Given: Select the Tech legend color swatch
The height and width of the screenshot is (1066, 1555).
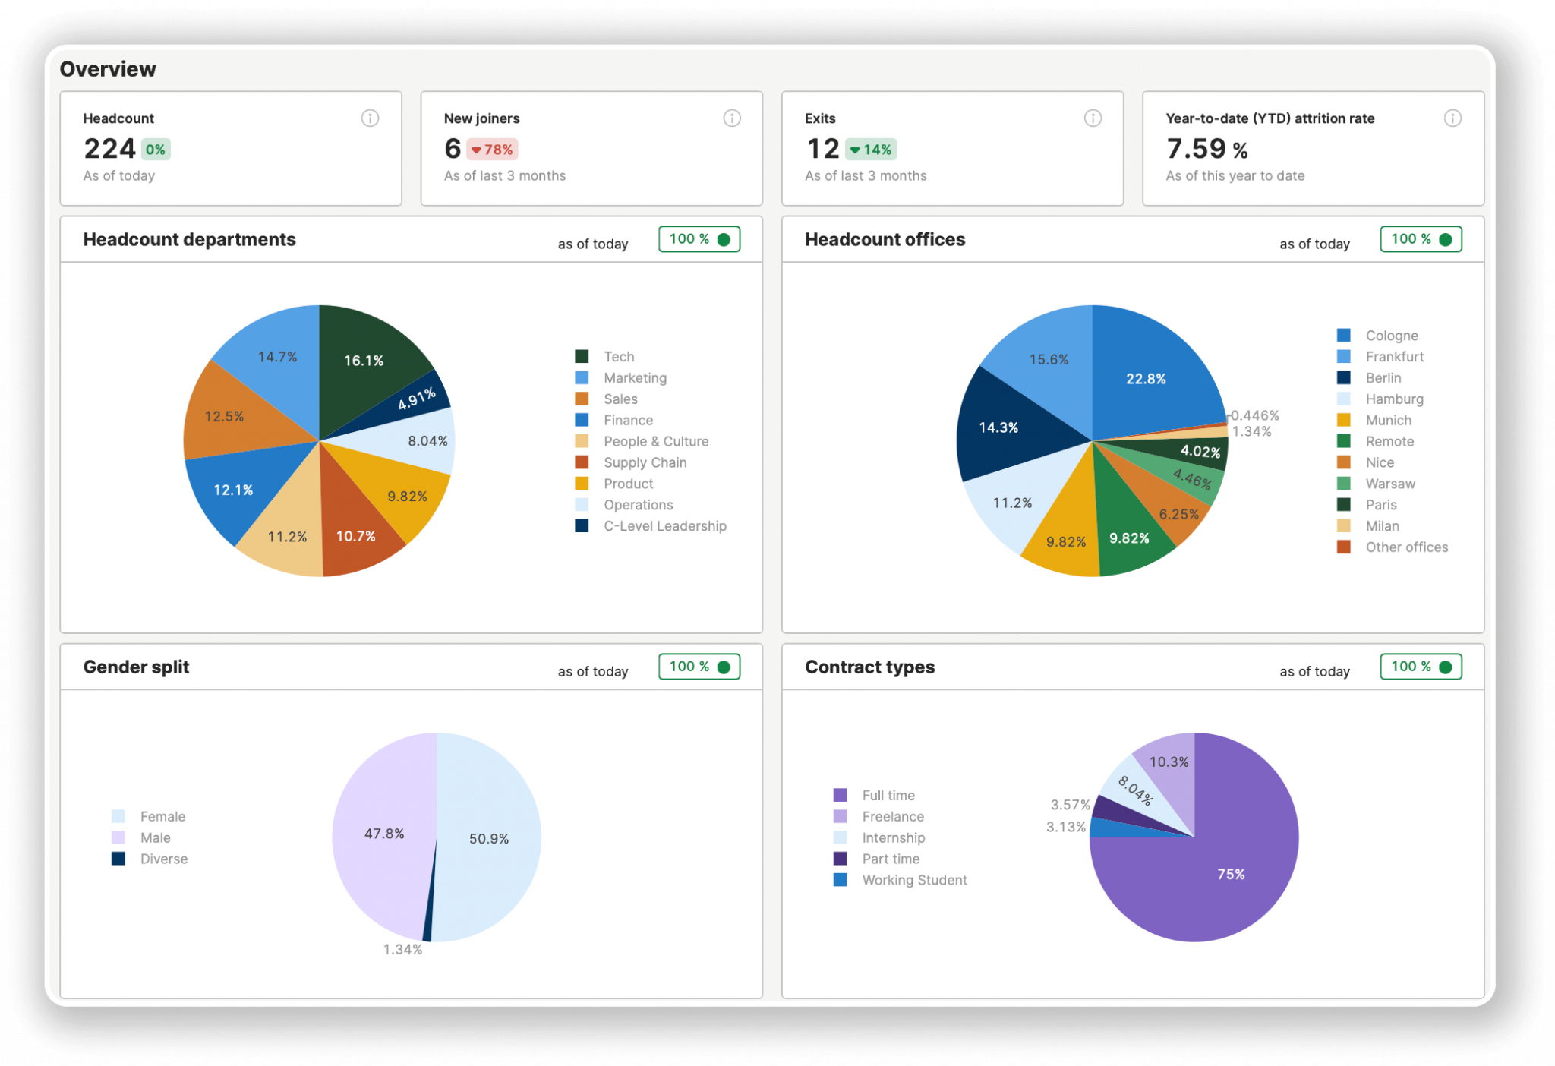Looking at the screenshot, I should click(582, 356).
